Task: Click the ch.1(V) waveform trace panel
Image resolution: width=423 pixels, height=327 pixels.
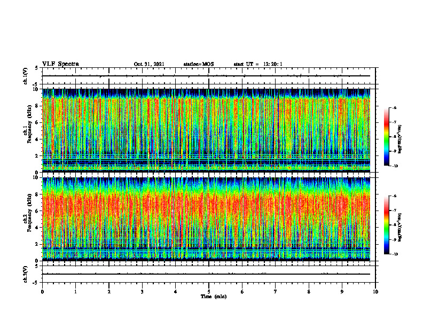Action: (x=209, y=76)
